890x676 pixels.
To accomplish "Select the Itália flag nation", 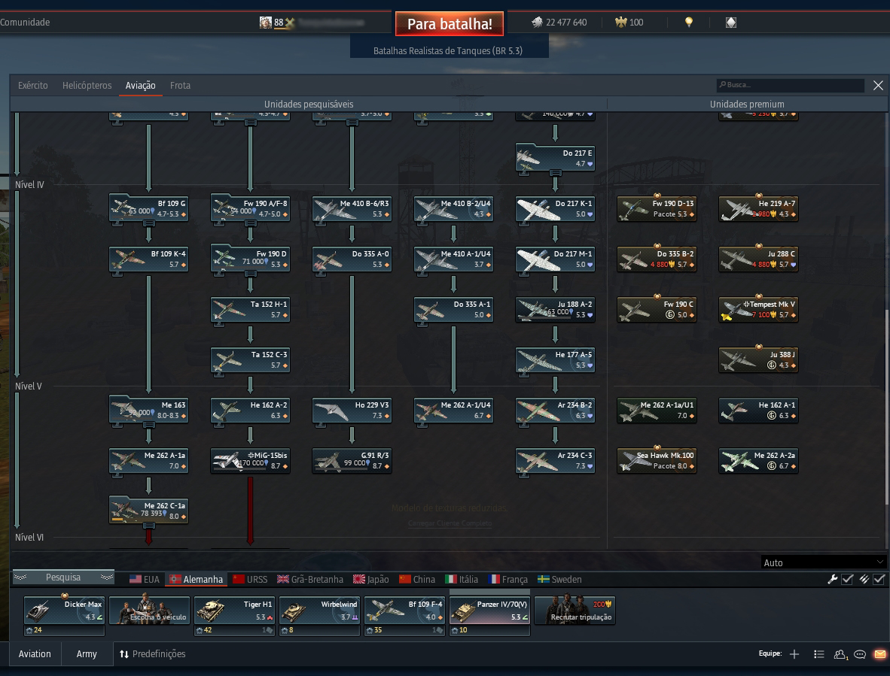I will pyautogui.click(x=462, y=579).
